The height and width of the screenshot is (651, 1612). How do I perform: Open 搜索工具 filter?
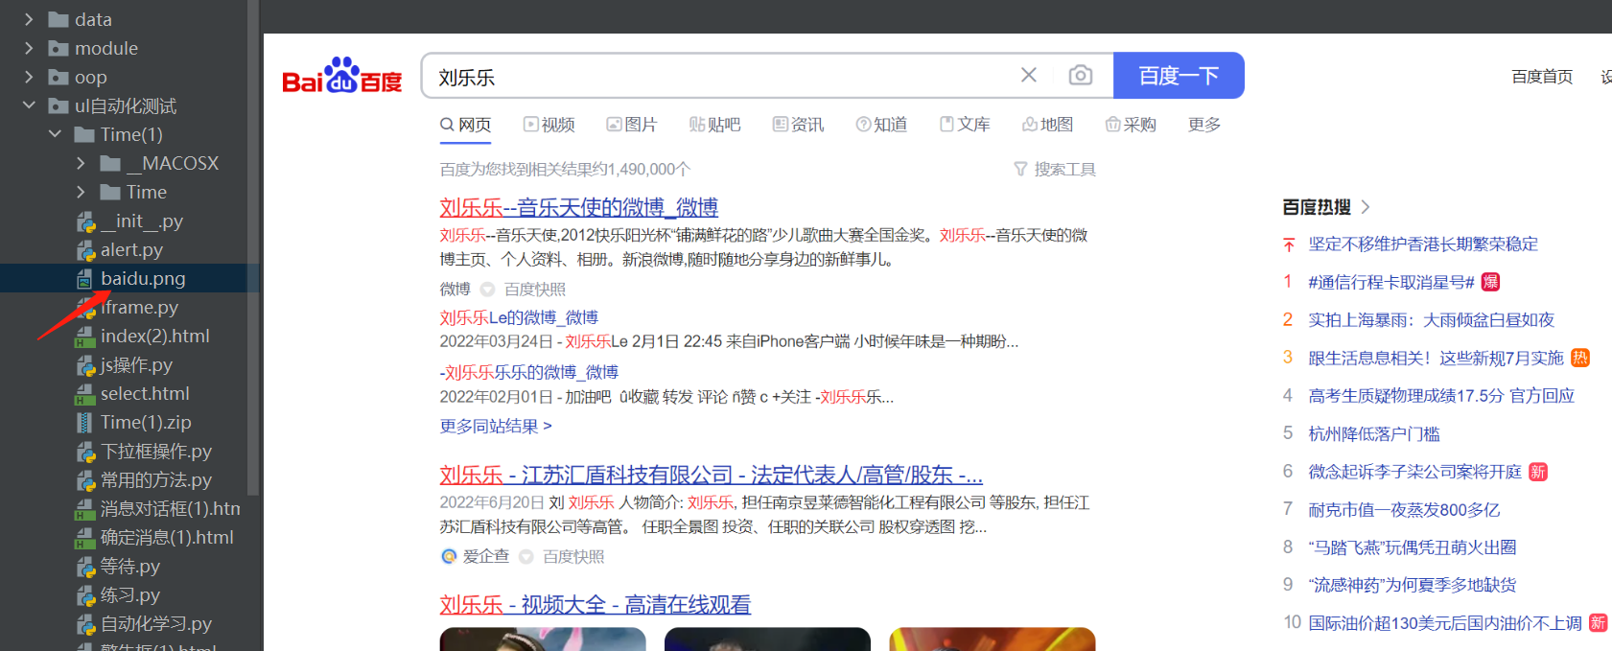[x=1055, y=170]
